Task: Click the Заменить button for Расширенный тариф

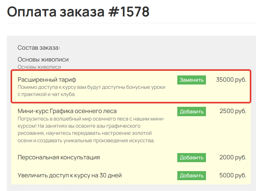Action: click(192, 80)
